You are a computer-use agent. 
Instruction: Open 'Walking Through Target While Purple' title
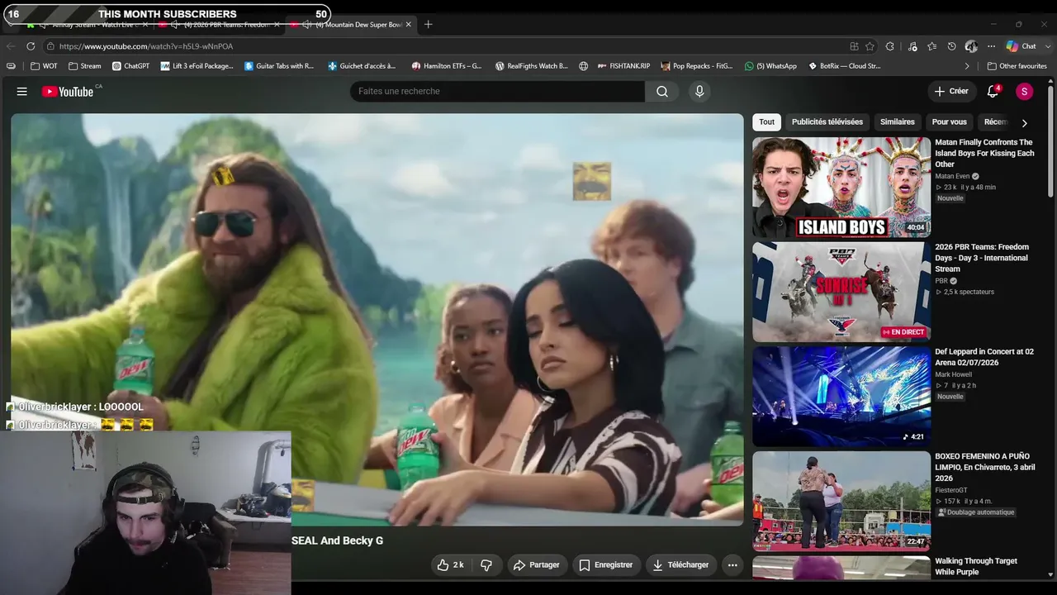tap(976, 566)
